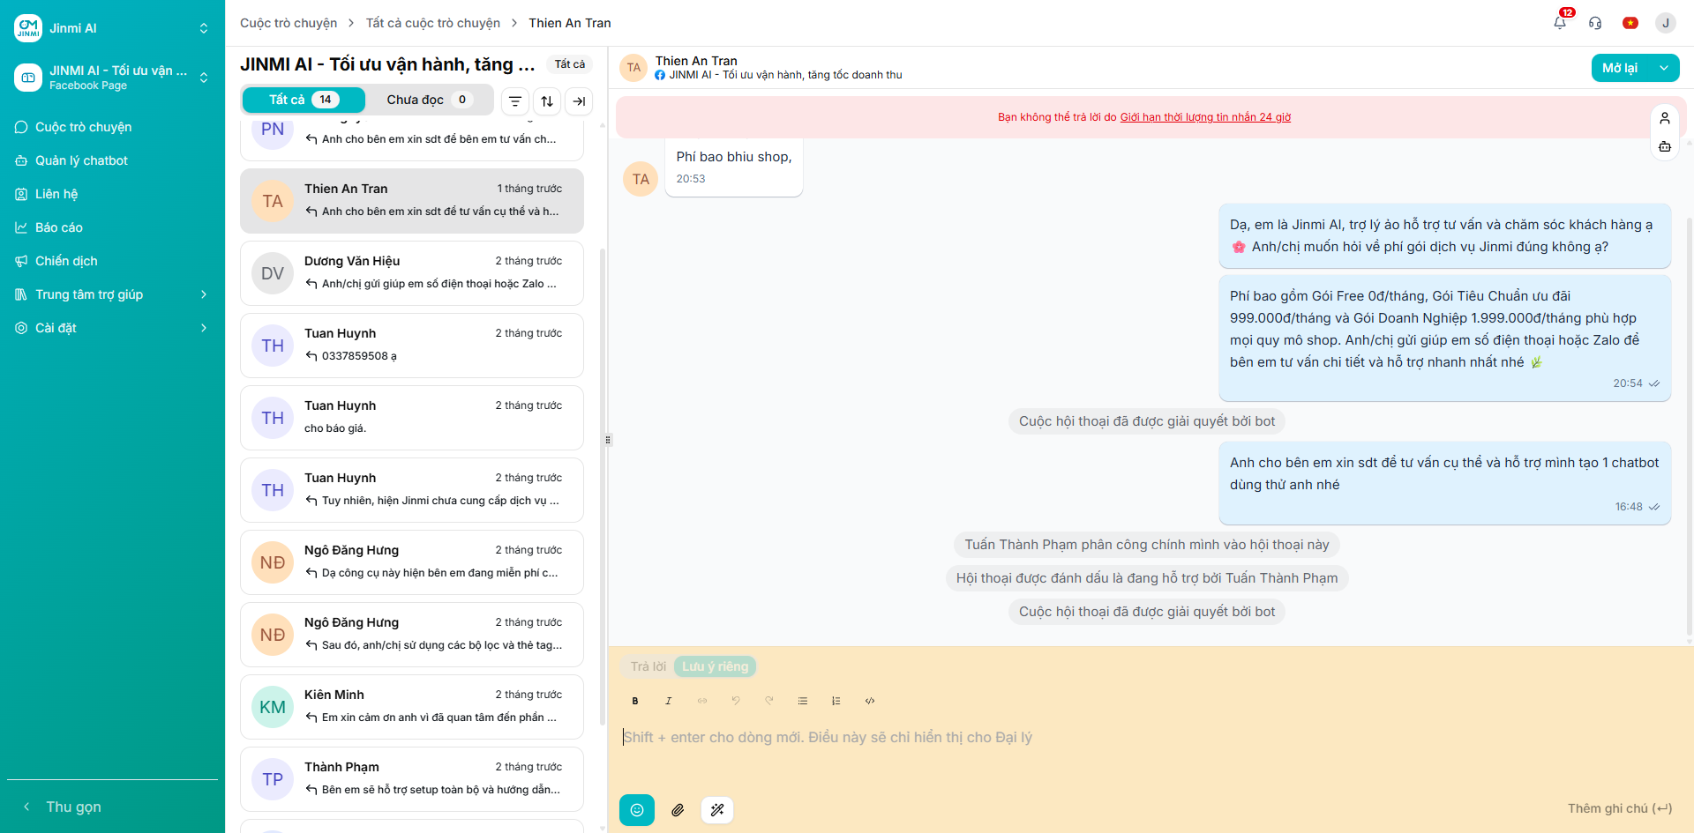
Task: Change language with Vietnam flag icon
Action: (x=1630, y=23)
